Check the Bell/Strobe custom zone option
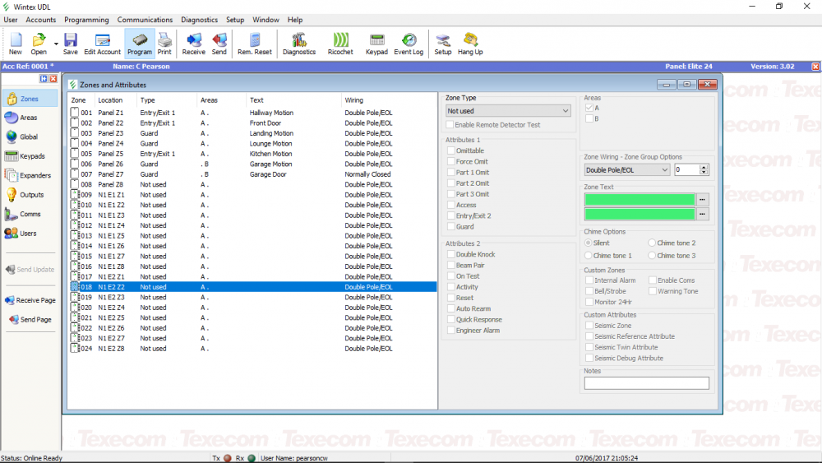Screen dimensions: 822x463 [589, 291]
